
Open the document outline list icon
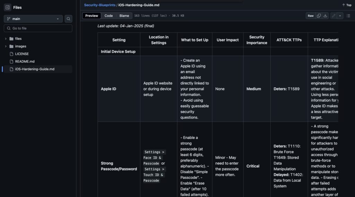(348, 16)
